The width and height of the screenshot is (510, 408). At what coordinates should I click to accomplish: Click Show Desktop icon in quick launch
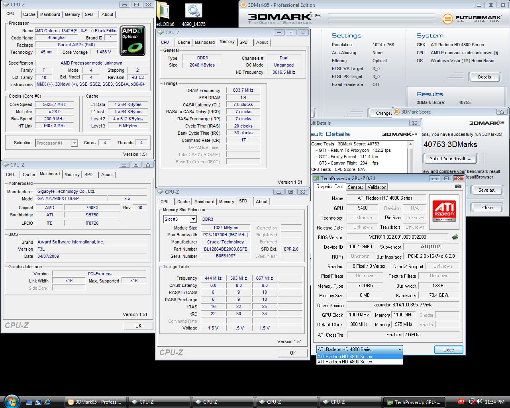[x=29, y=402]
